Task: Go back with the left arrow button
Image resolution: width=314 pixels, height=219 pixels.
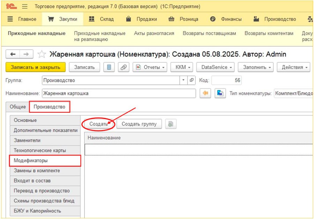Action: 13,54
